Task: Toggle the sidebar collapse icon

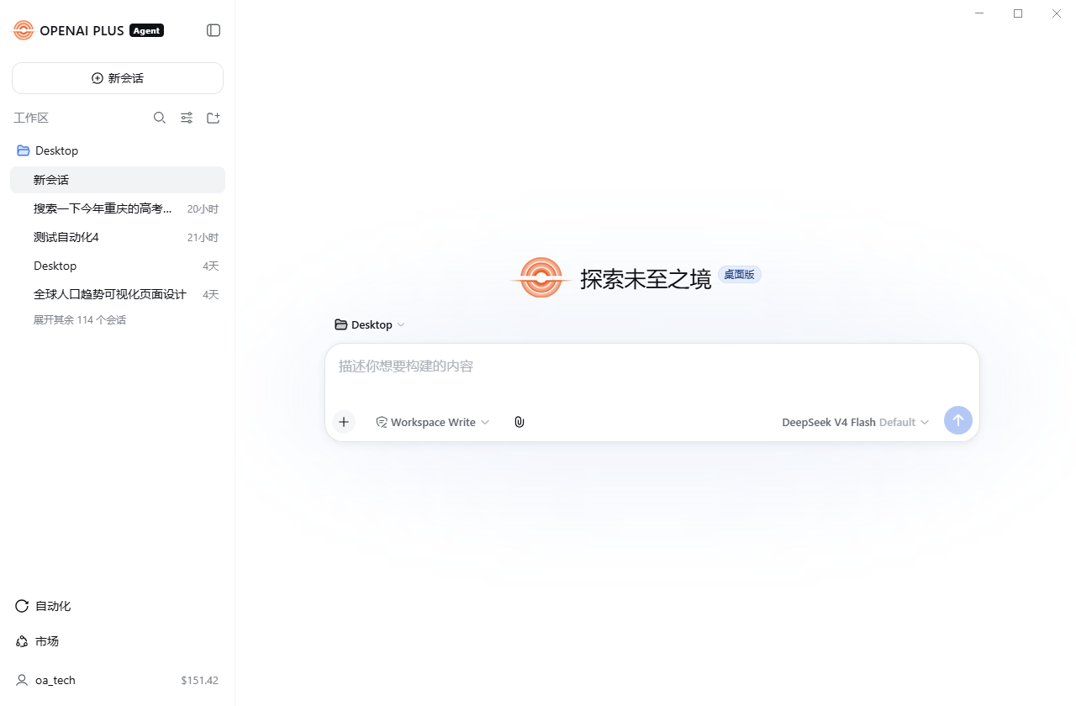Action: (x=214, y=30)
